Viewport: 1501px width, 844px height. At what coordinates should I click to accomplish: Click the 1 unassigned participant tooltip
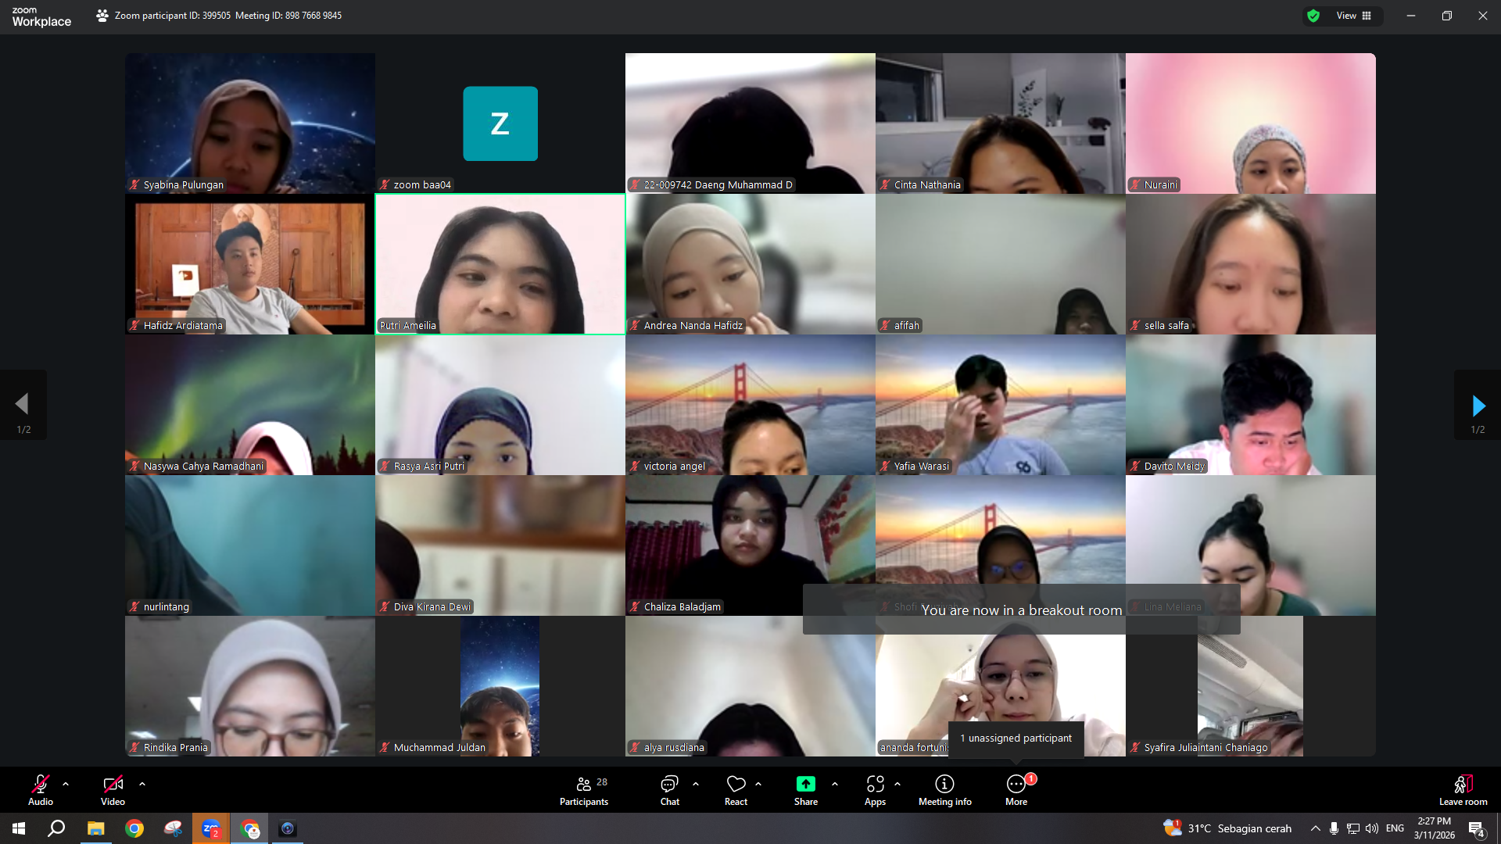tap(1016, 738)
